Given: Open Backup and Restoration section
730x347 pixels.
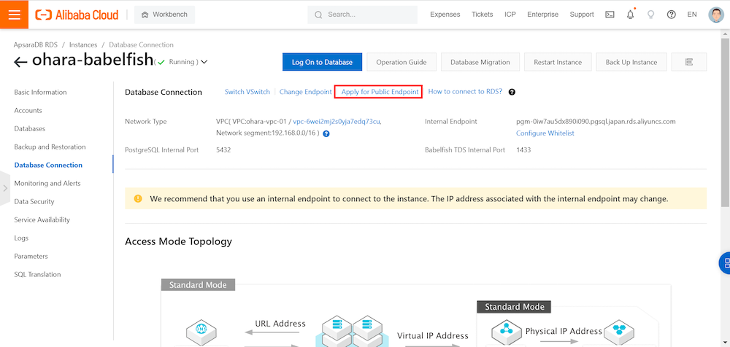Looking at the screenshot, I should 50,147.
